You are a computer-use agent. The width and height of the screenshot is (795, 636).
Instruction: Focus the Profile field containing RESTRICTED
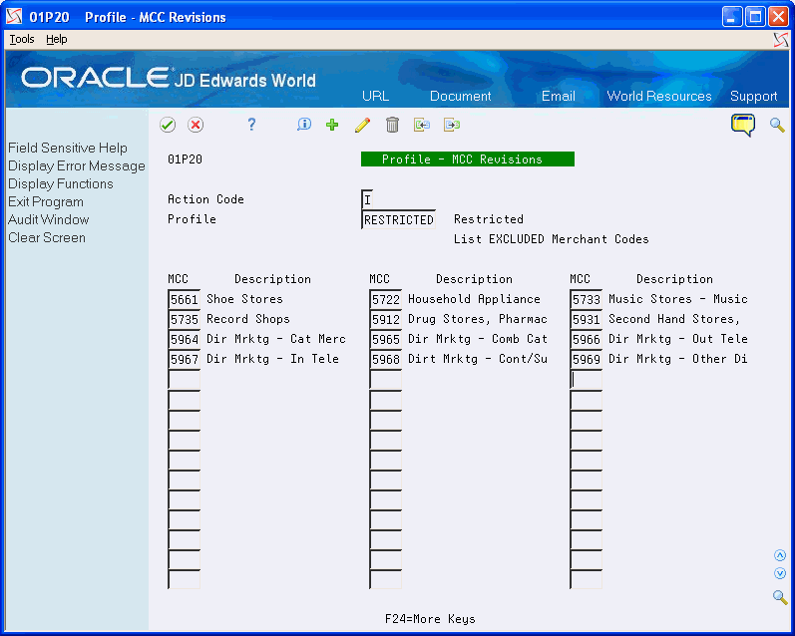click(399, 219)
